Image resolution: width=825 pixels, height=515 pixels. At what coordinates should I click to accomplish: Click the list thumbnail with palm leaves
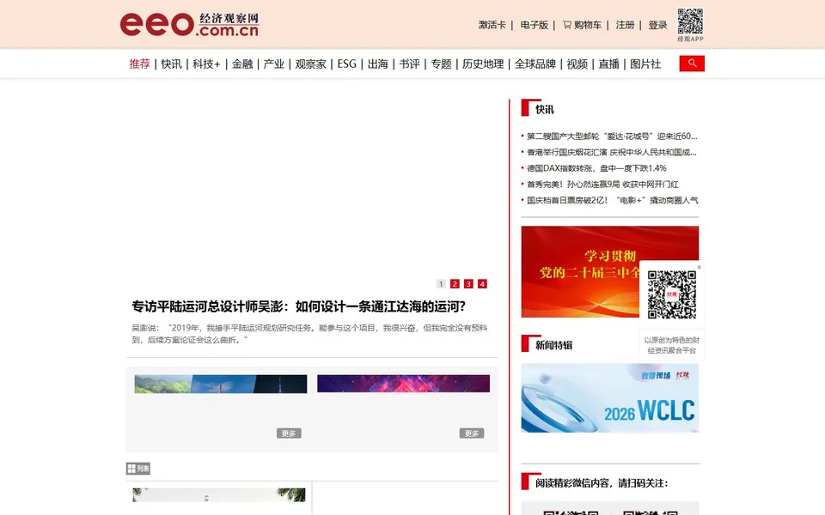pyautogui.click(x=219, y=494)
